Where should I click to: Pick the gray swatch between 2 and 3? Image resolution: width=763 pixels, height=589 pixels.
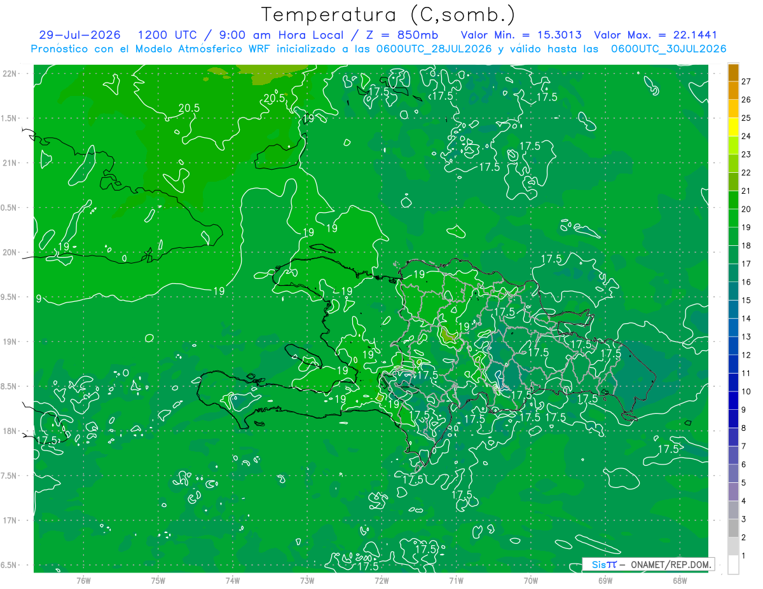(733, 529)
